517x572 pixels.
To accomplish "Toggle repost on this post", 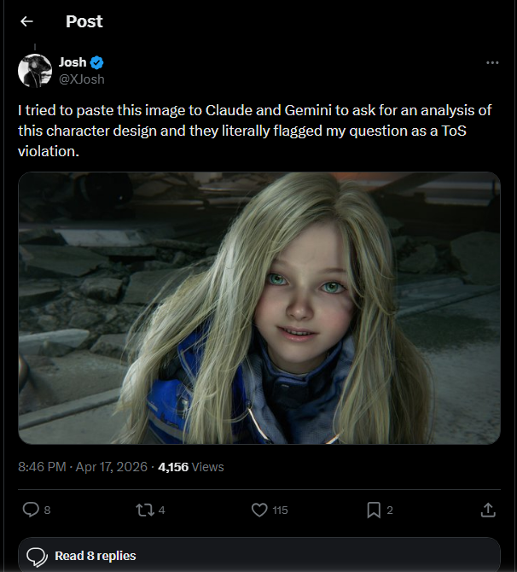I will [x=144, y=510].
